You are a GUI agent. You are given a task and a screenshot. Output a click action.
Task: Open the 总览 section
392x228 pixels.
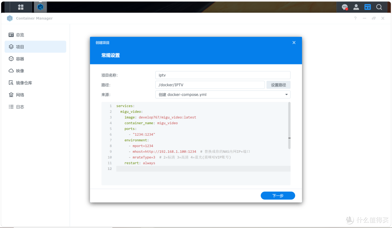(x=35, y=35)
